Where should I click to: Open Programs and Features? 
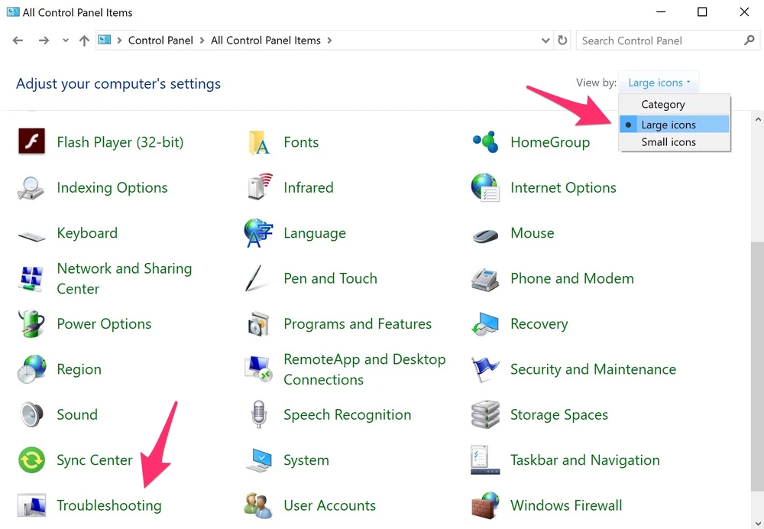coord(357,324)
